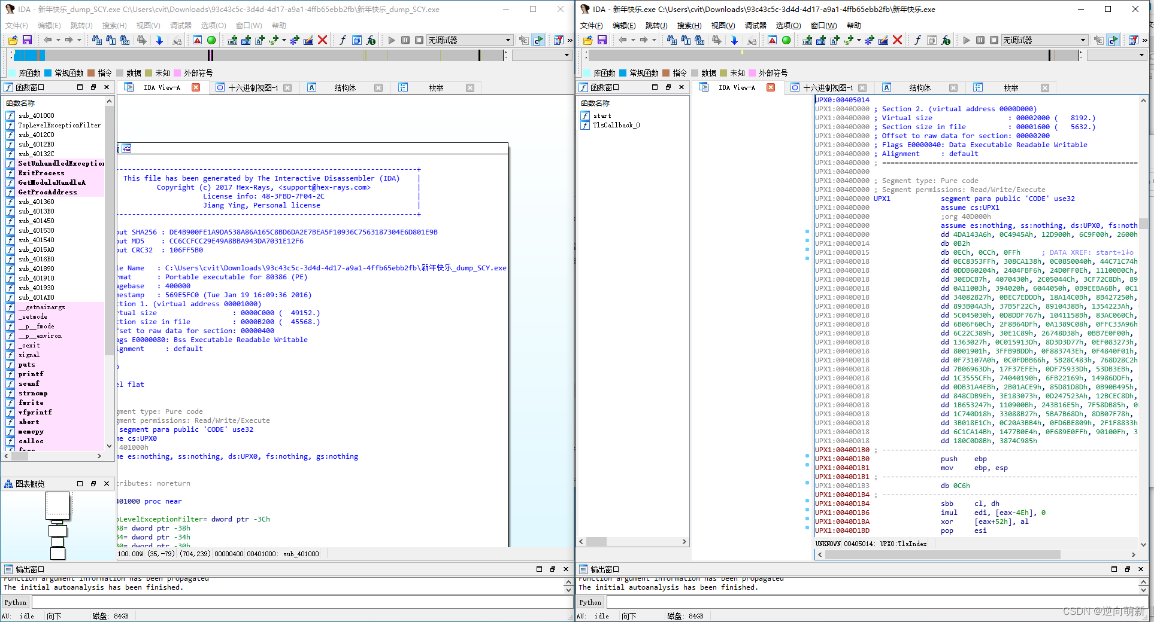Close the IDA View-A tab in right window
1154x622 pixels.
click(x=771, y=87)
